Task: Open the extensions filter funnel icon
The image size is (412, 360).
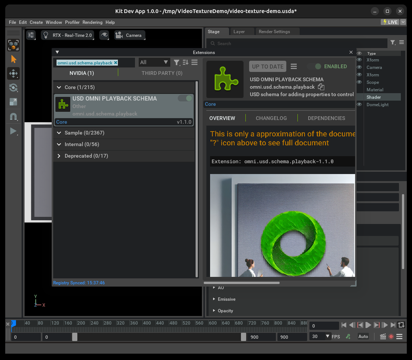Action: click(x=177, y=63)
